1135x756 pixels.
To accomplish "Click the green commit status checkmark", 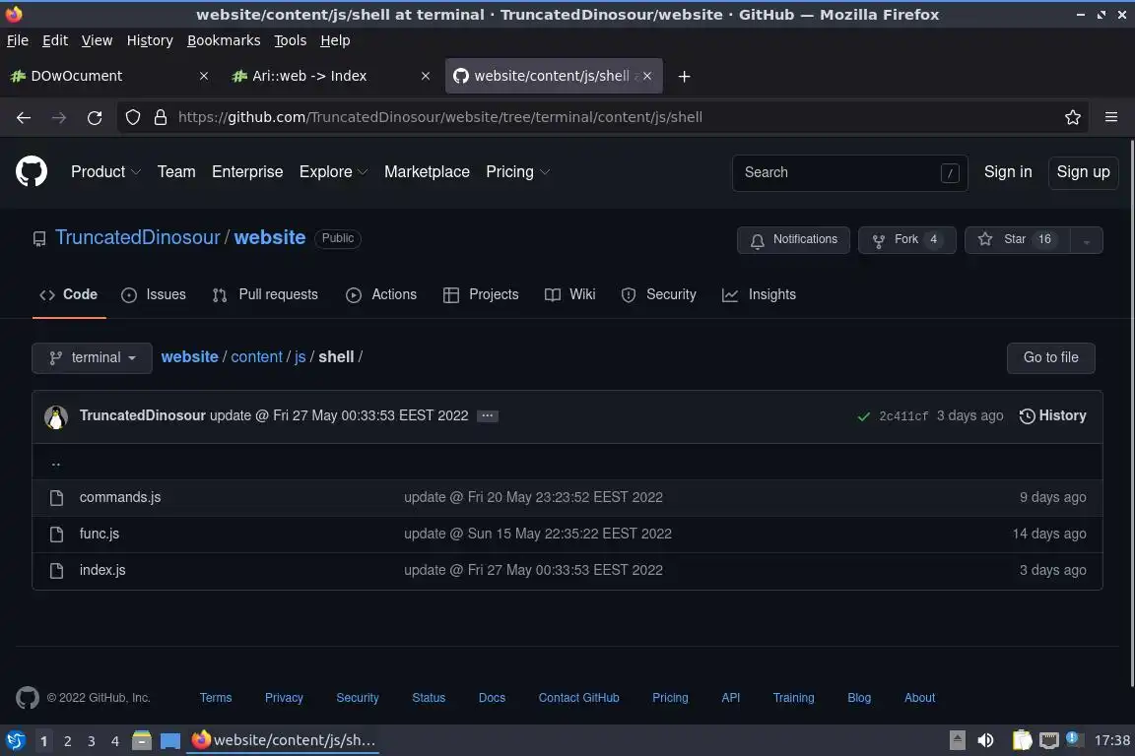I will [x=863, y=416].
